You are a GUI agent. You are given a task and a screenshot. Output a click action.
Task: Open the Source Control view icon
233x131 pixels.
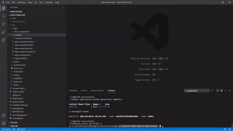(4, 24)
